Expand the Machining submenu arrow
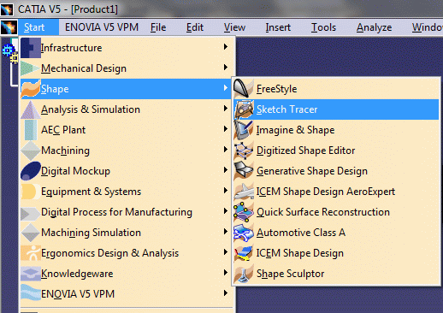This screenshot has height=313, width=443. click(x=226, y=150)
